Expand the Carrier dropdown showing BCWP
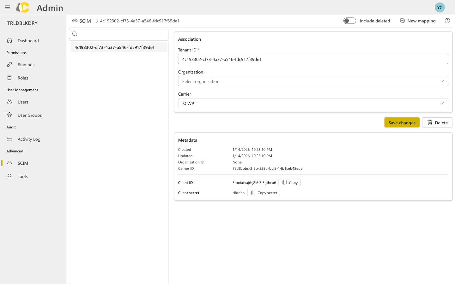Image resolution: width=455 pixels, height=284 pixels. tap(313, 103)
